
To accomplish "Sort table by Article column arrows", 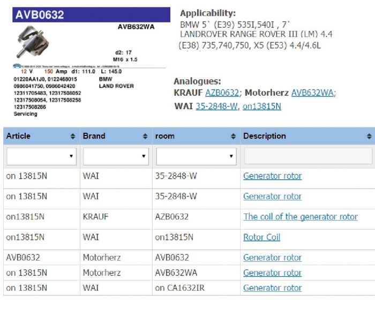I will click(x=73, y=136).
